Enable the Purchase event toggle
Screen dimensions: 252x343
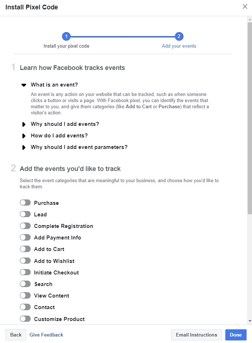(x=25, y=202)
